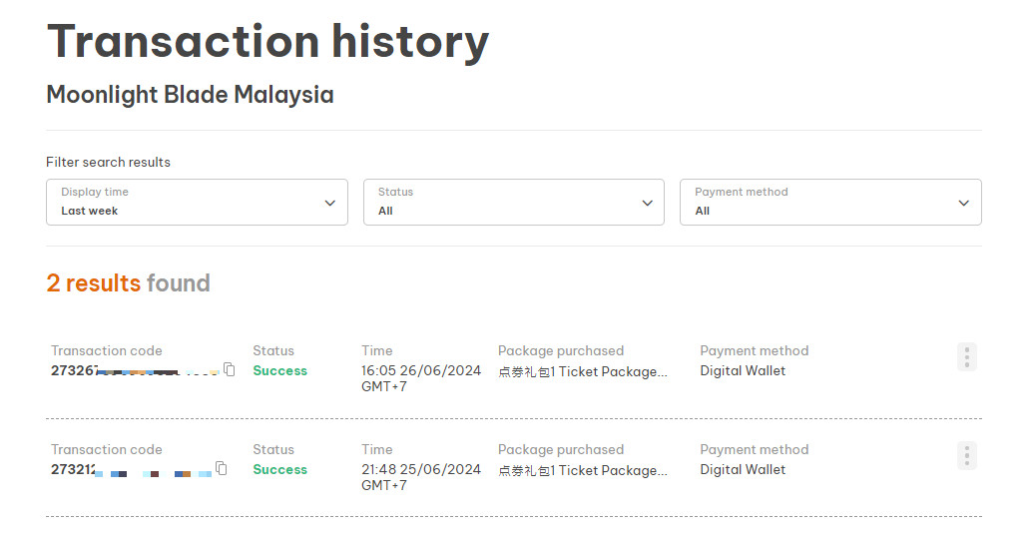Click the Success status of the 16:05 transaction
The image size is (1036, 534).
coord(279,370)
